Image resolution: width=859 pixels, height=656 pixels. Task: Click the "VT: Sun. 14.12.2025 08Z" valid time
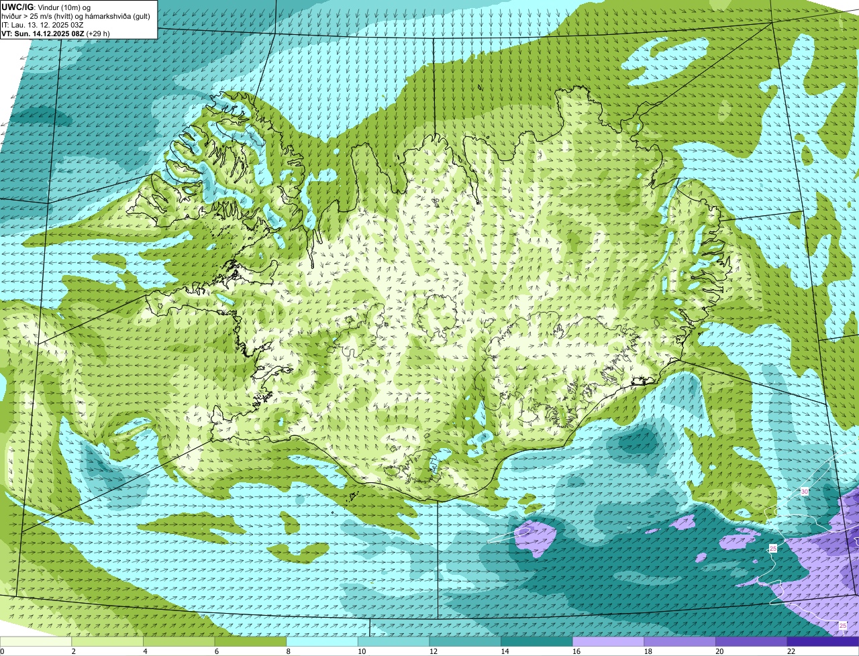click(42, 34)
